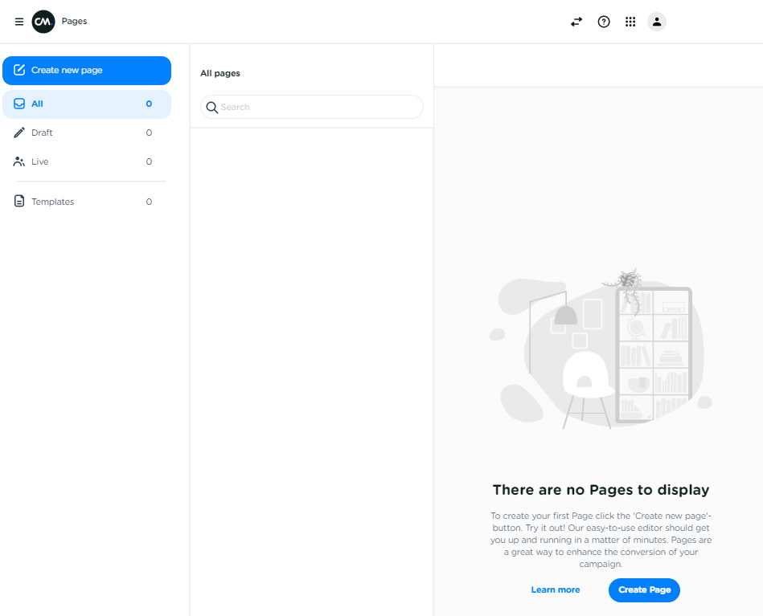
Task: Click the document icon beside Templates
Action: [x=19, y=202]
